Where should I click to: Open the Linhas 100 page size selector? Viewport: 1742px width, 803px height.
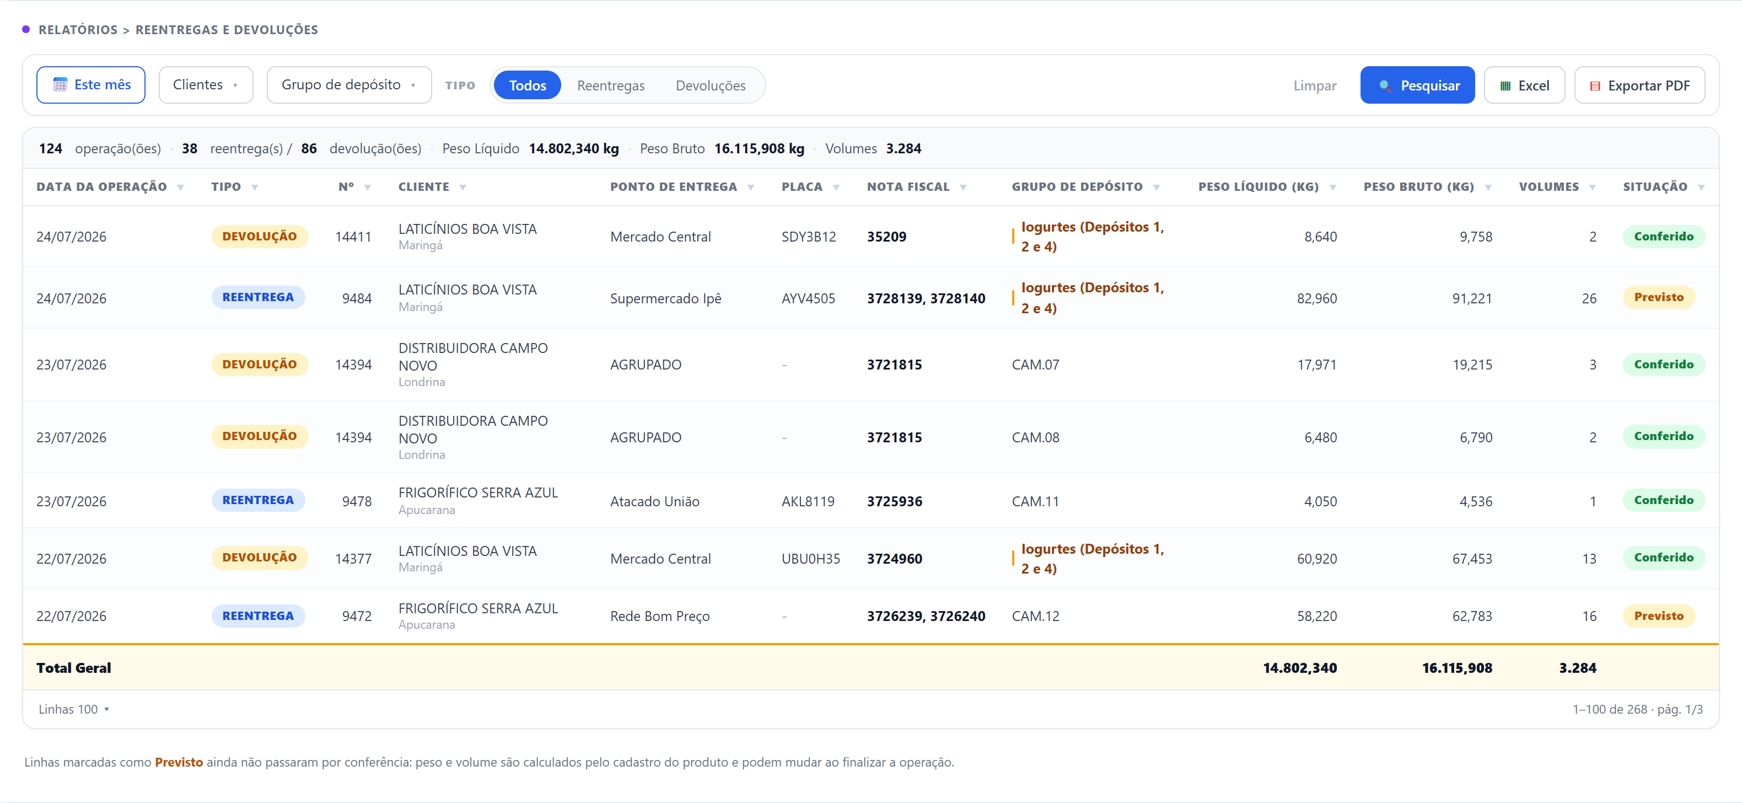click(x=74, y=709)
